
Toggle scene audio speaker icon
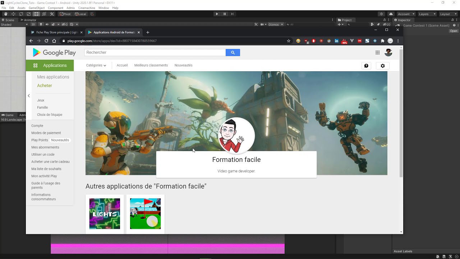(47, 24)
